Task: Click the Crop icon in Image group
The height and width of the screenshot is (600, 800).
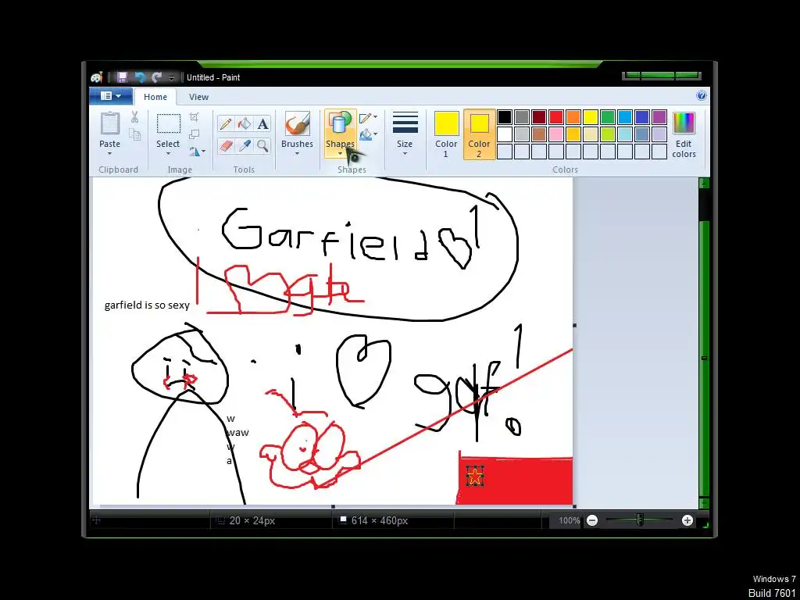Action: click(194, 117)
